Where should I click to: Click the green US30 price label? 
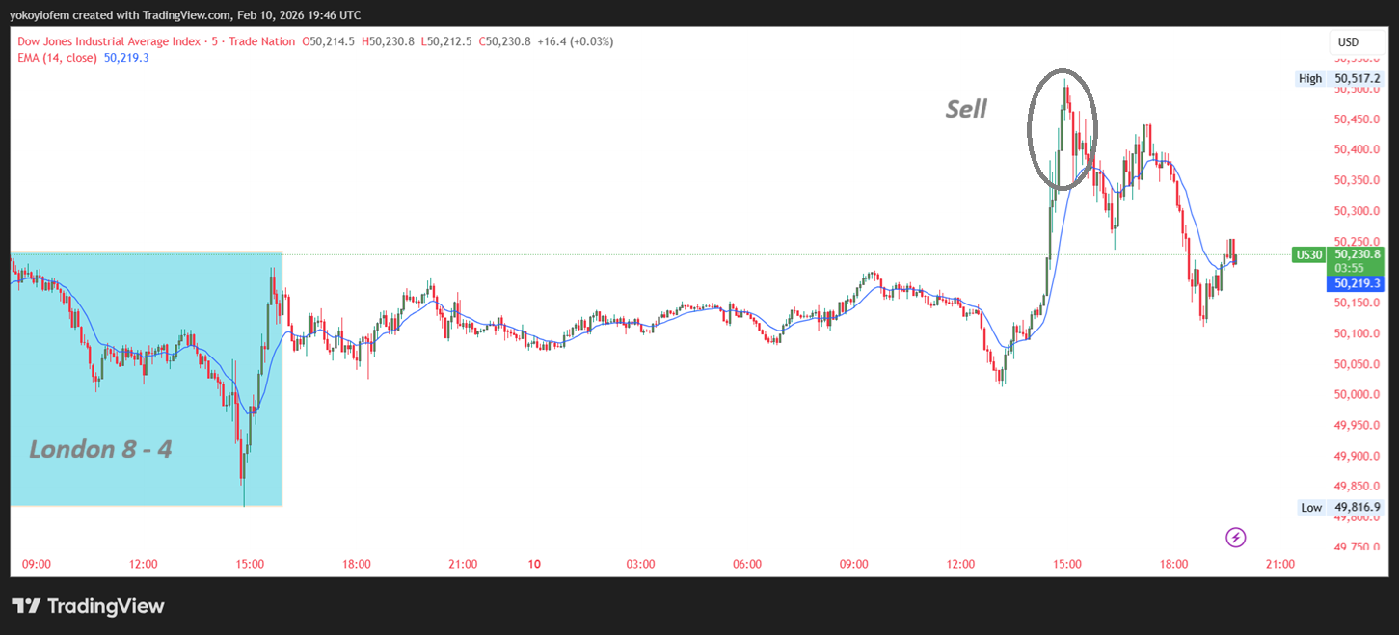coord(1307,255)
